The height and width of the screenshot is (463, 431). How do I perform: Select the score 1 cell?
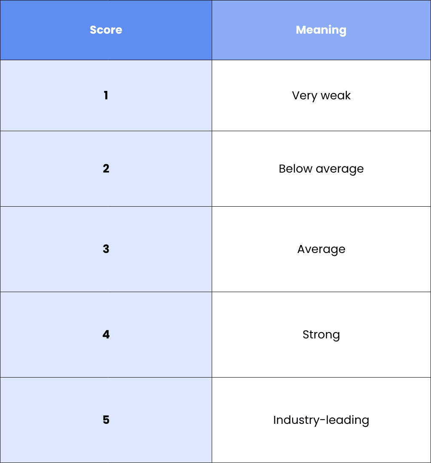coord(106,96)
